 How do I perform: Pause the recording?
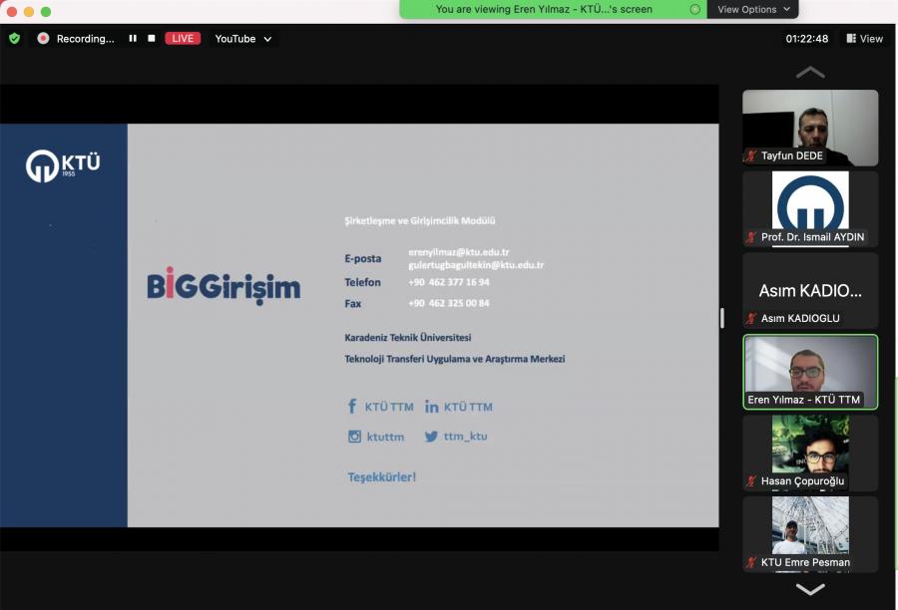tap(133, 38)
